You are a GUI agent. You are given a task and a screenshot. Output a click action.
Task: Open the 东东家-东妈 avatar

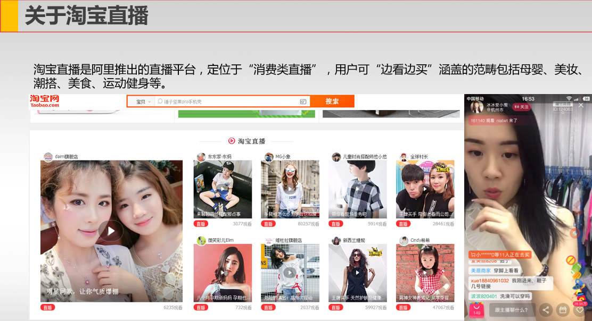tap(201, 157)
